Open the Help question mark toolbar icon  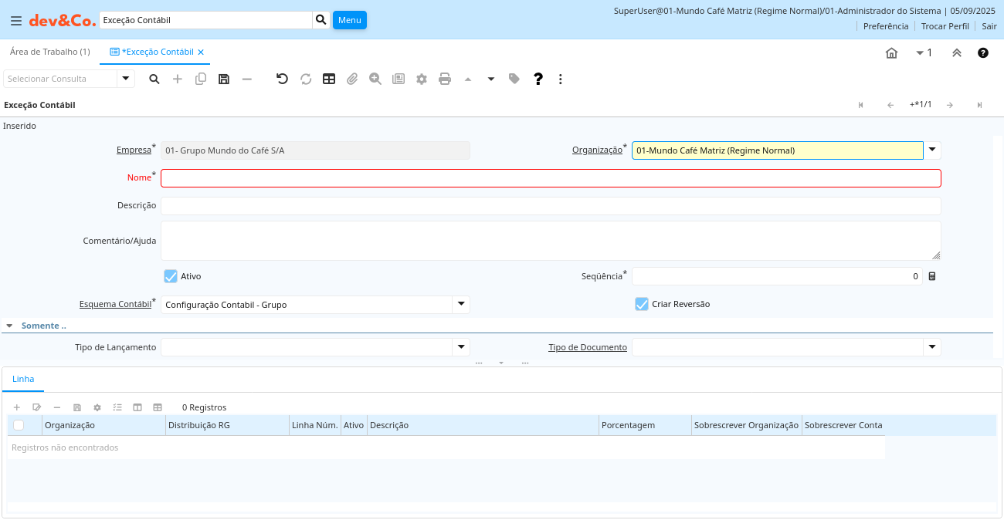tap(538, 79)
